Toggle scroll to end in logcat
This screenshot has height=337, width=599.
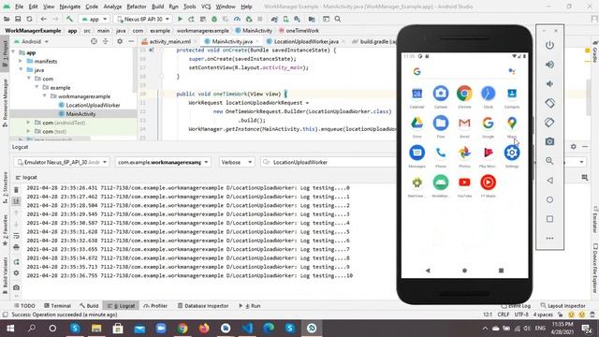coord(16,201)
